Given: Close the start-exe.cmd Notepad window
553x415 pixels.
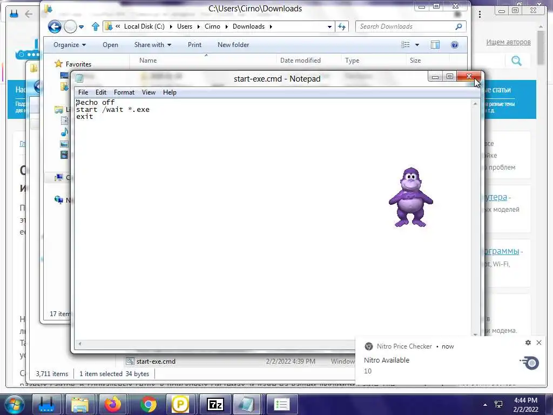Looking at the screenshot, I should pos(469,76).
